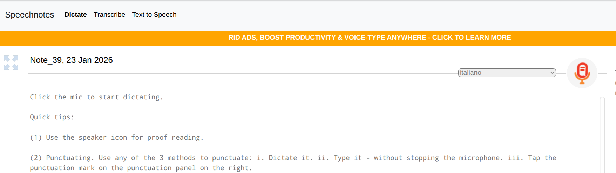Click the tip about speaker icon for proof reading
Viewport: 616px width, 173px height.
pyautogui.click(x=116, y=138)
